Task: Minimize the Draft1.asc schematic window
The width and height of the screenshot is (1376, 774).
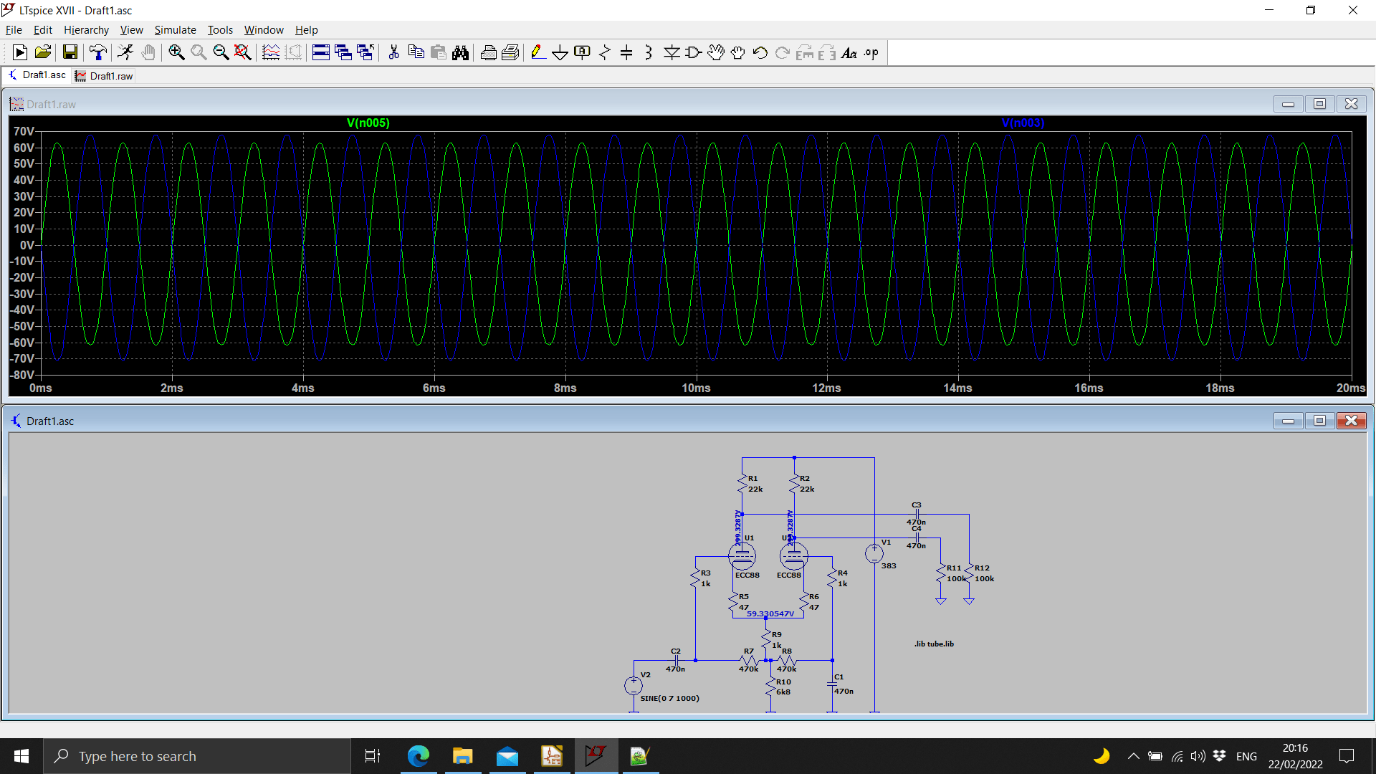Action: point(1288,421)
